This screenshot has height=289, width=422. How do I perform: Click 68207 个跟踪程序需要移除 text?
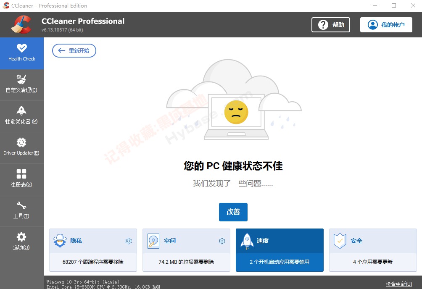[x=93, y=262]
